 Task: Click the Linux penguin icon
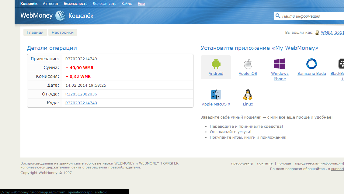(x=248, y=95)
